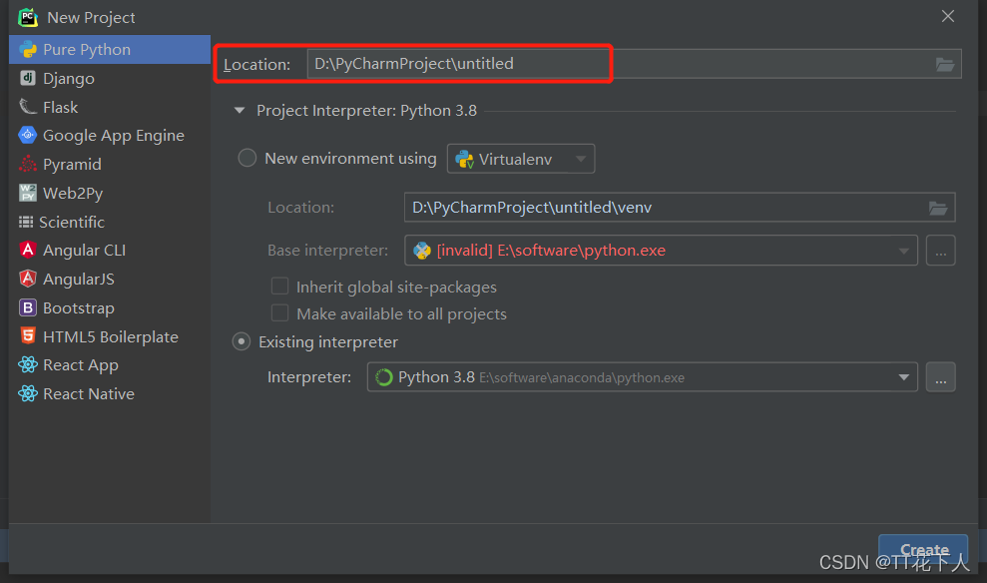This screenshot has height=583, width=987.
Task: Open the Interpreter Python 3.8 dropdown
Action: [x=642, y=377]
